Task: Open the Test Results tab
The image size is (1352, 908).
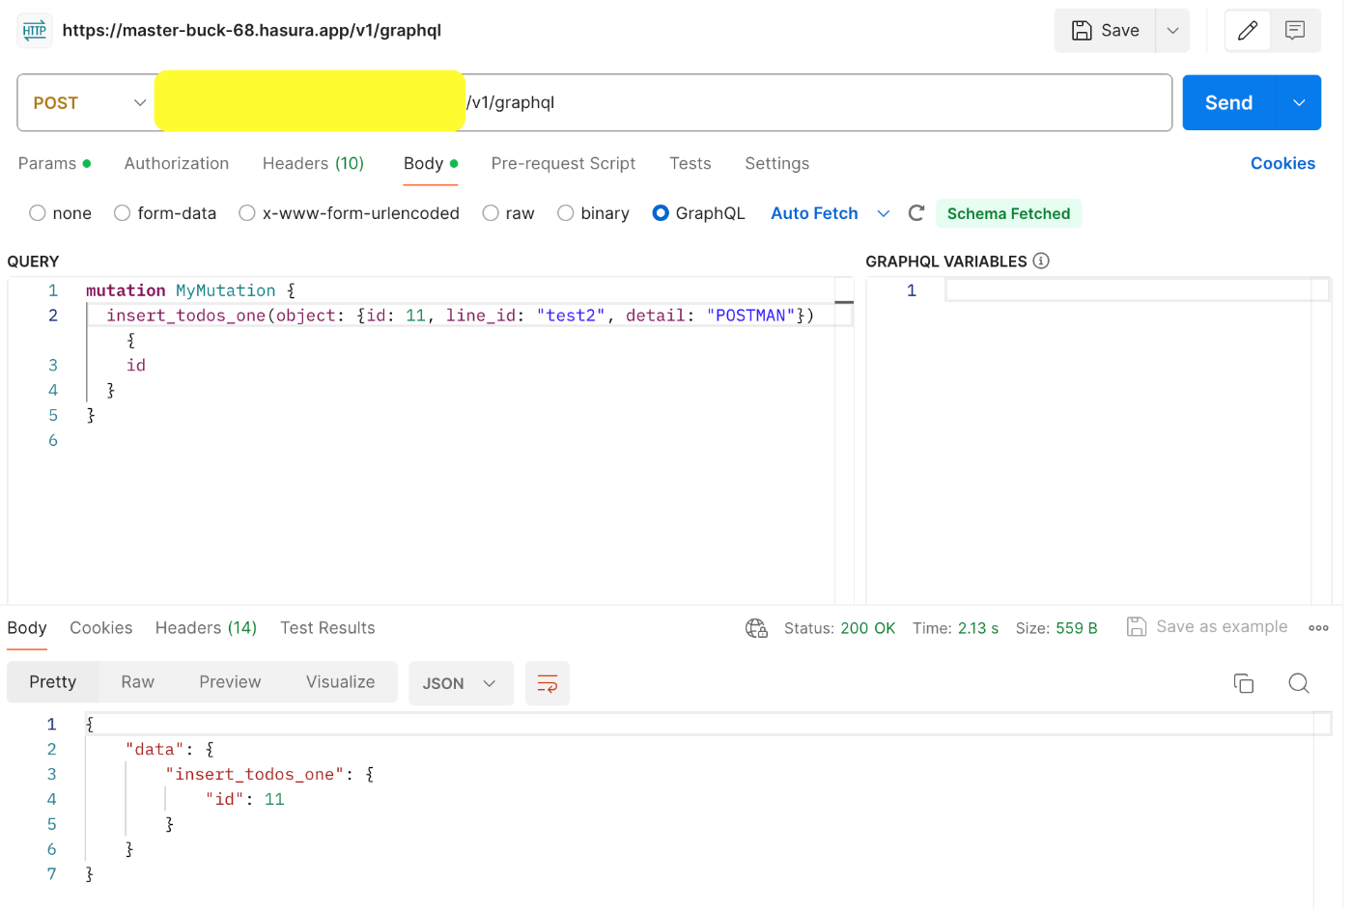Action: [327, 628]
